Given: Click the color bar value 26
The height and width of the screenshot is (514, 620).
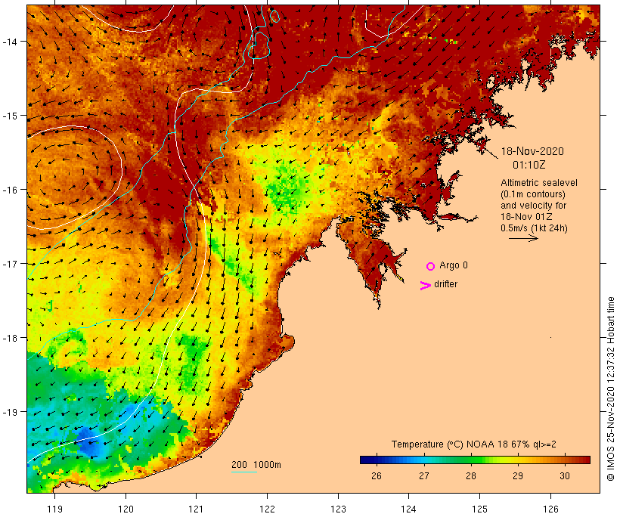Looking at the screenshot, I should [377, 475].
